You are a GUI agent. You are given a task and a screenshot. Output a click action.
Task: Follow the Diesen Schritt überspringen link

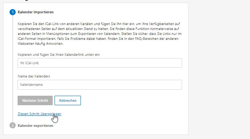tap(39, 114)
